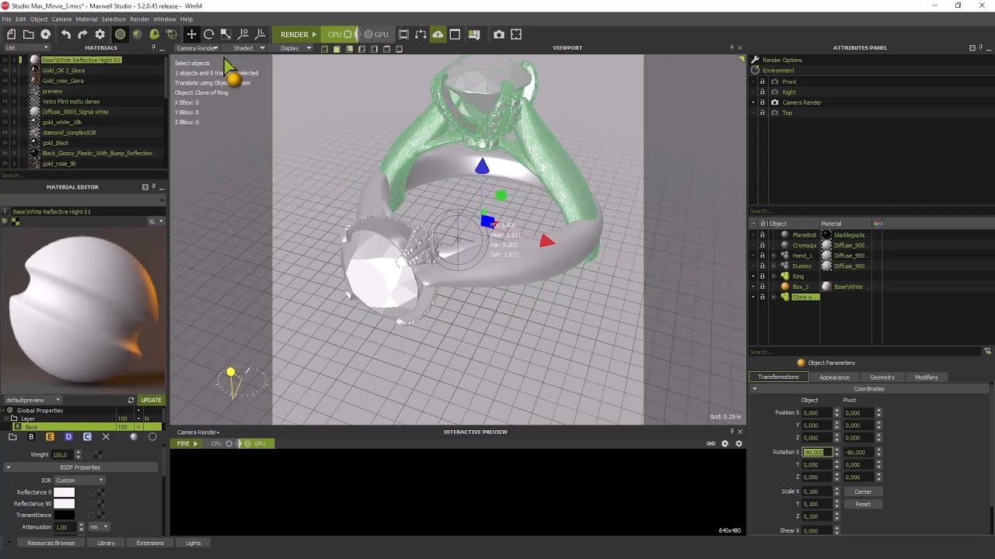The height and width of the screenshot is (559, 995).
Task: Switch to the Modifiers tab
Action: click(926, 377)
